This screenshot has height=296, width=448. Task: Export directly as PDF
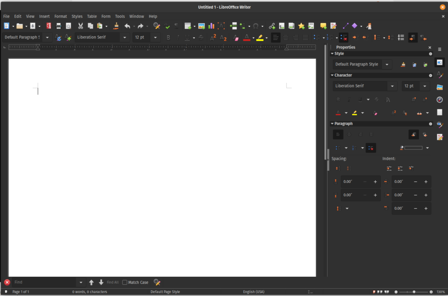(49, 26)
